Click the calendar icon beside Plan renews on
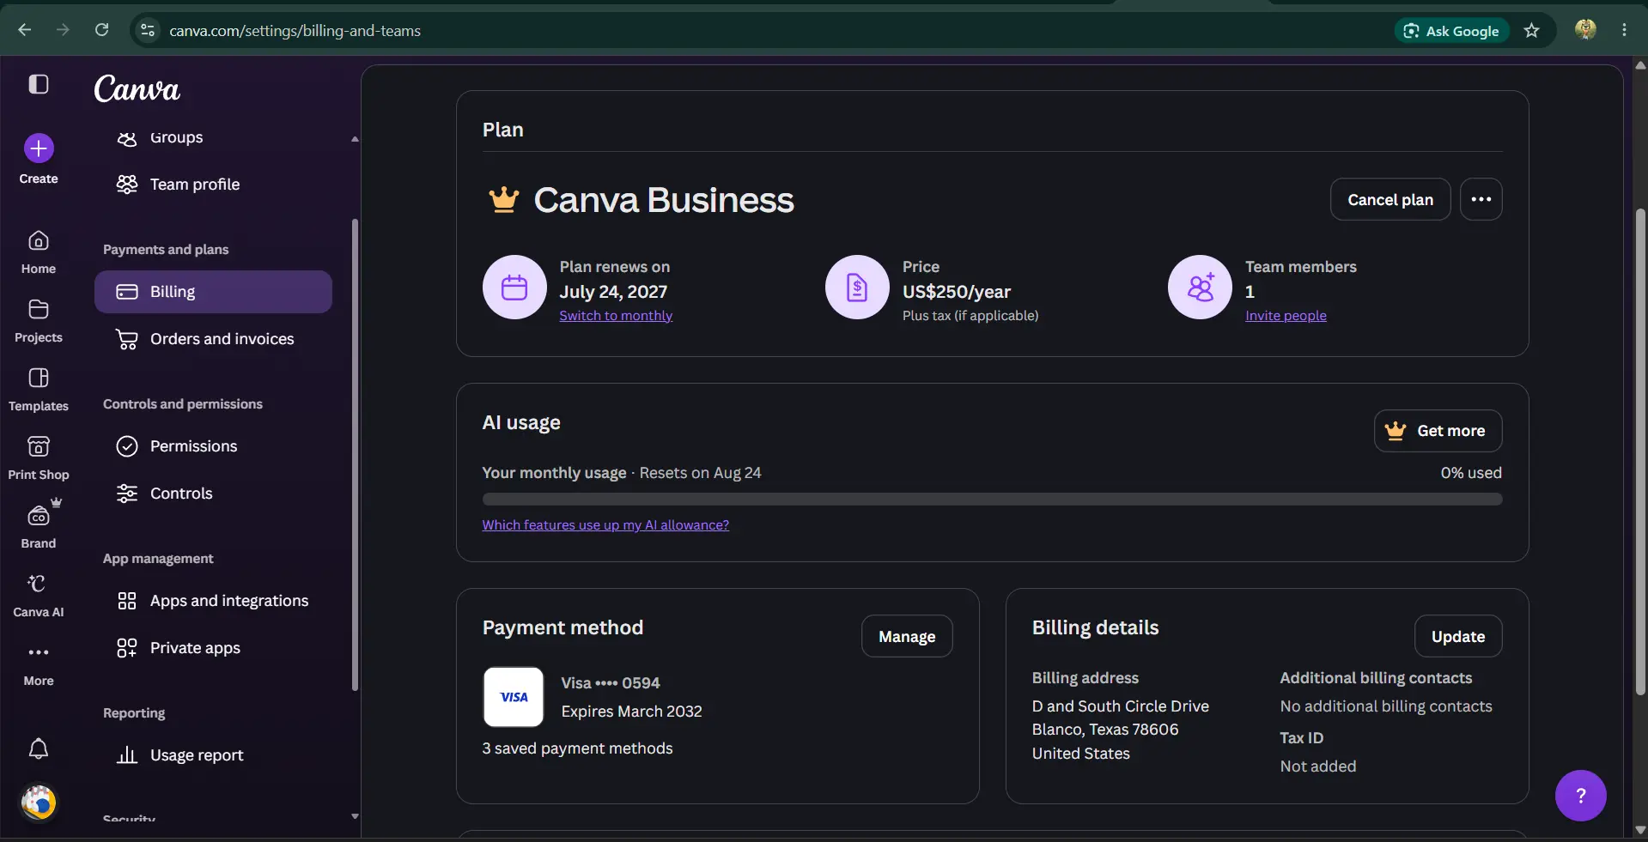This screenshot has height=842, width=1648. pos(514,287)
